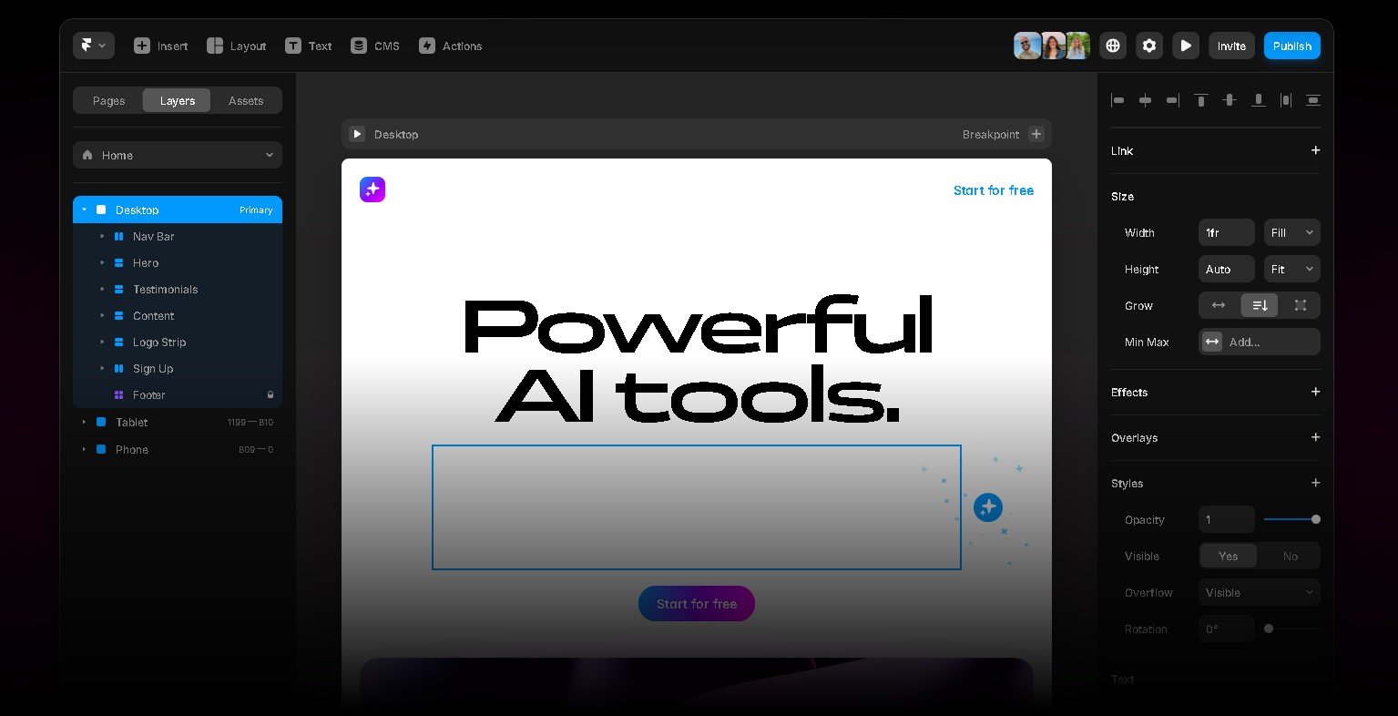
Task: Switch to the Pages tab
Action: (x=108, y=100)
